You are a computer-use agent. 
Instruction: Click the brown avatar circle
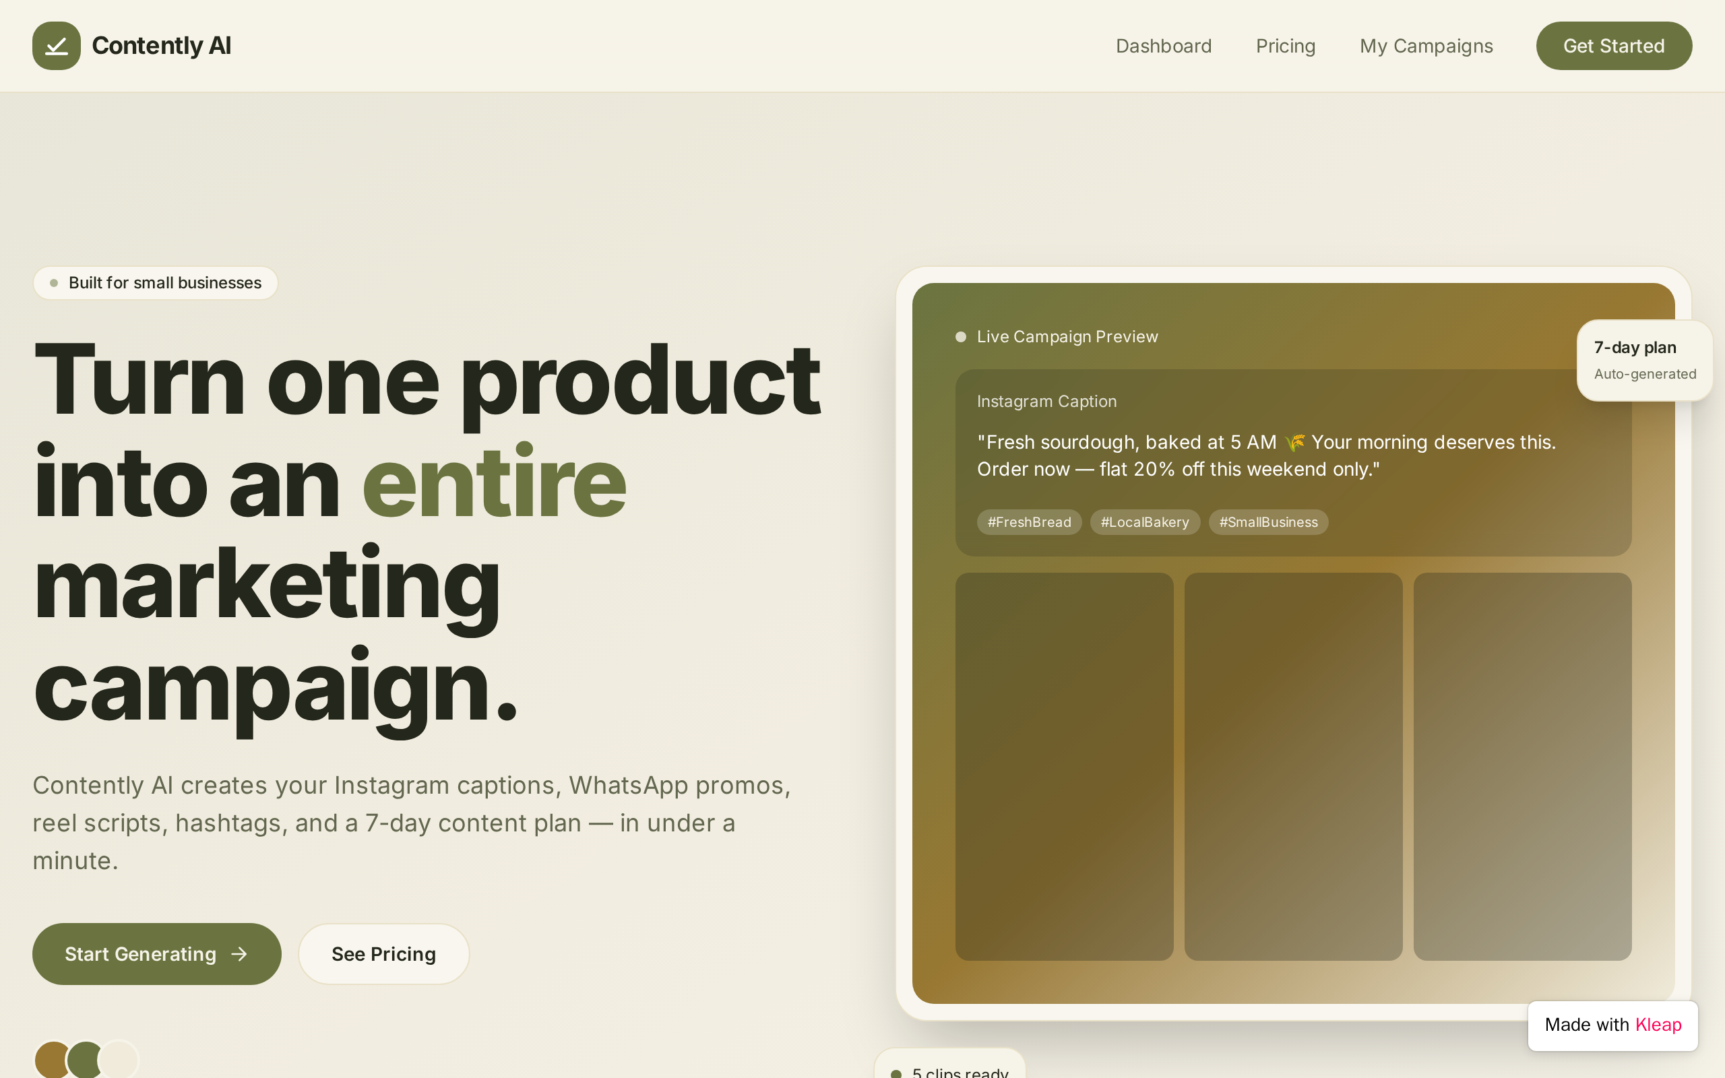[x=51, y=1059]
